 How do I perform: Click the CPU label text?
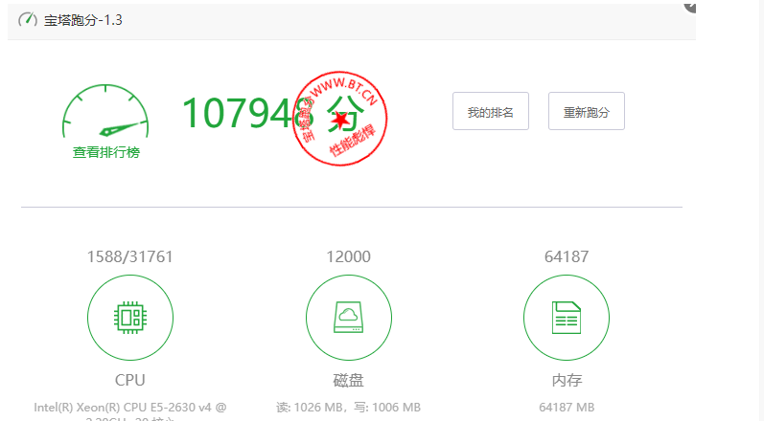(130, 380)
